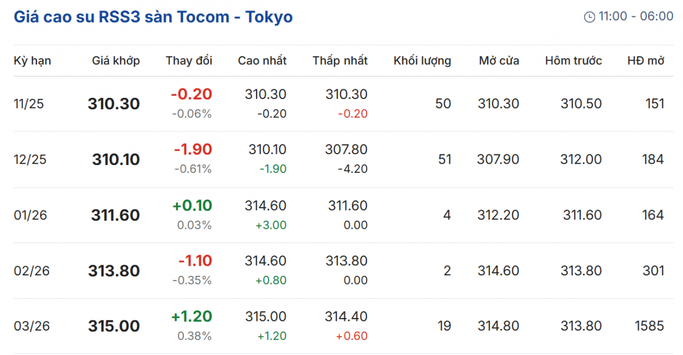Click the clock icon beside 11:00 - 06:00

tap(590, 17)
